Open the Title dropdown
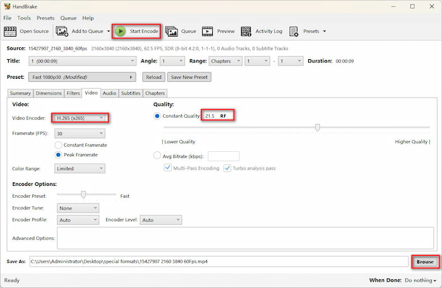442x288 pixels. point(82,61)
